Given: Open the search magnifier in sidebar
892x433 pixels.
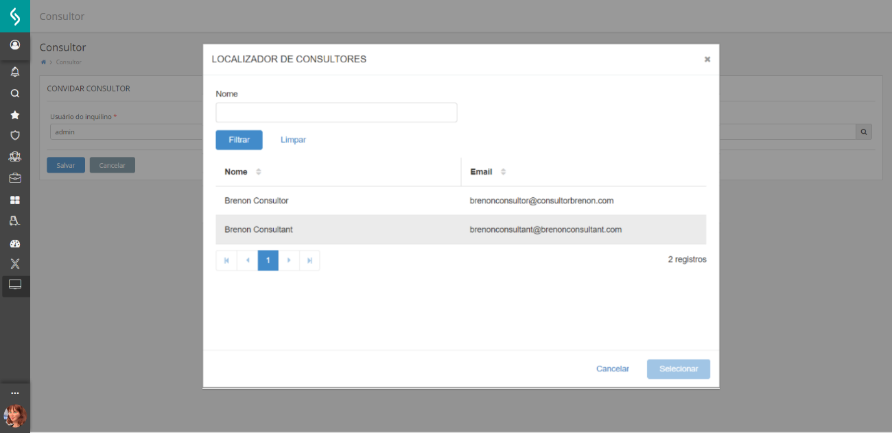Looking at the screenshot, I should 15,93.
